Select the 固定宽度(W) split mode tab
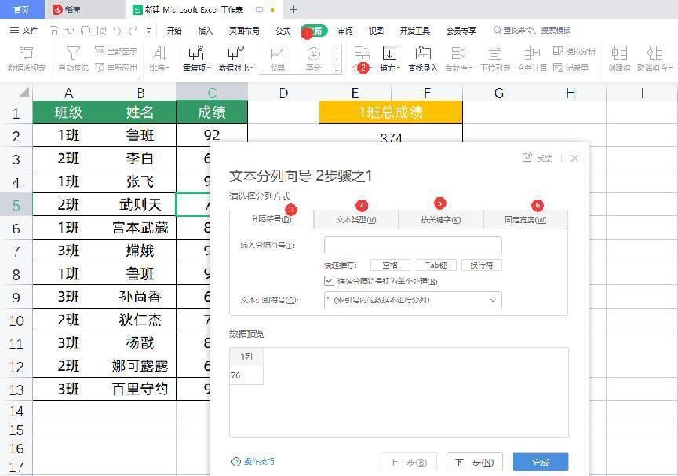 point(525,219)
